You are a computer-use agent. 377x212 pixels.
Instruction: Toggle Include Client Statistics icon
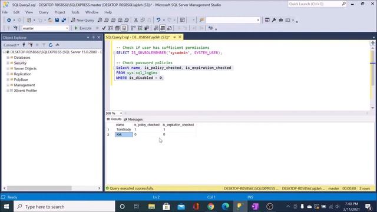point(147,28)
